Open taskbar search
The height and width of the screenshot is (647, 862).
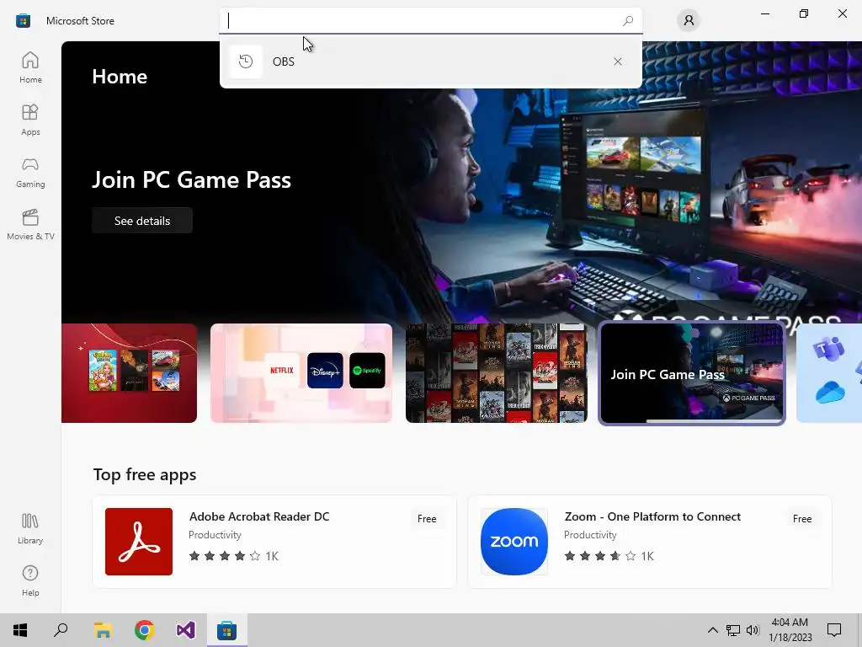[x=61, y=630]
